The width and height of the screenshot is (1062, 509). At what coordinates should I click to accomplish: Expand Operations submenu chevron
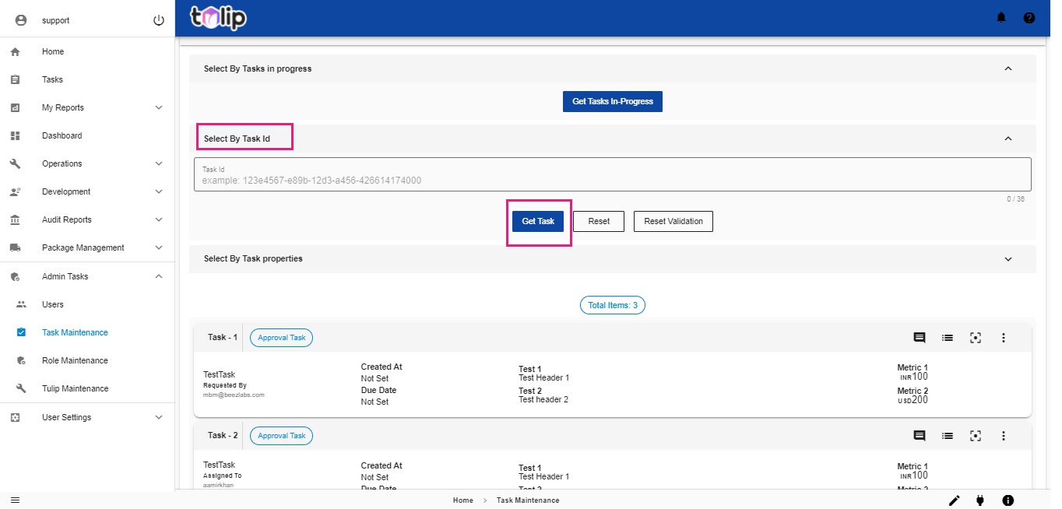click(x=159, y=163)
